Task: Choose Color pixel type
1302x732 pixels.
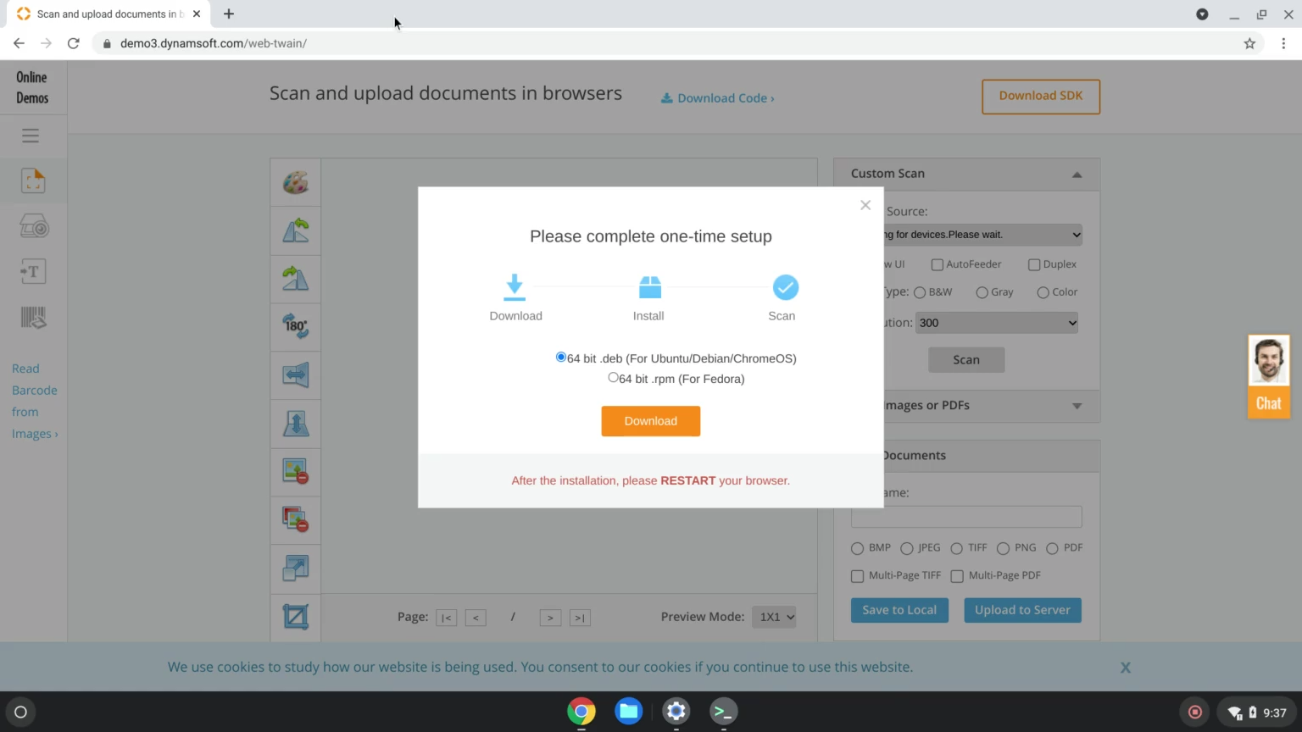Action: (1043, 292)
